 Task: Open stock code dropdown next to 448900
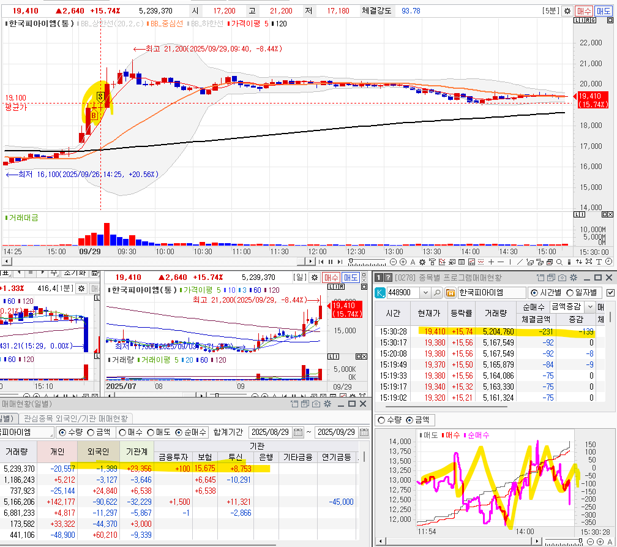(425, 293)
